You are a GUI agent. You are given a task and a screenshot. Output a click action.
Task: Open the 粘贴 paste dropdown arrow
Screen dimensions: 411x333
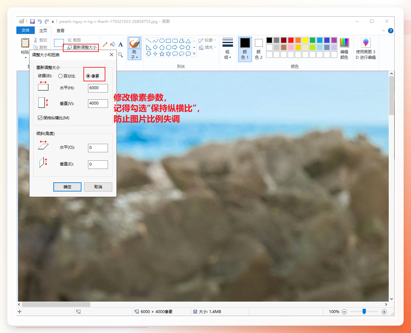26,58
